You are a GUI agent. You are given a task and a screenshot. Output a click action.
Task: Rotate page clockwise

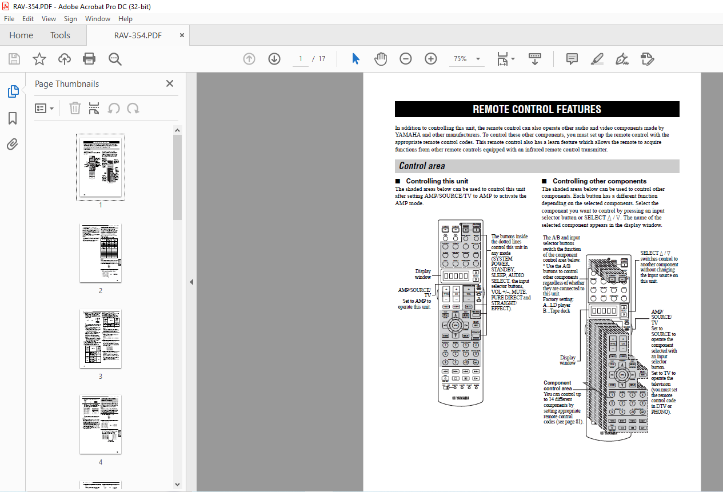[x=133, y=108]
